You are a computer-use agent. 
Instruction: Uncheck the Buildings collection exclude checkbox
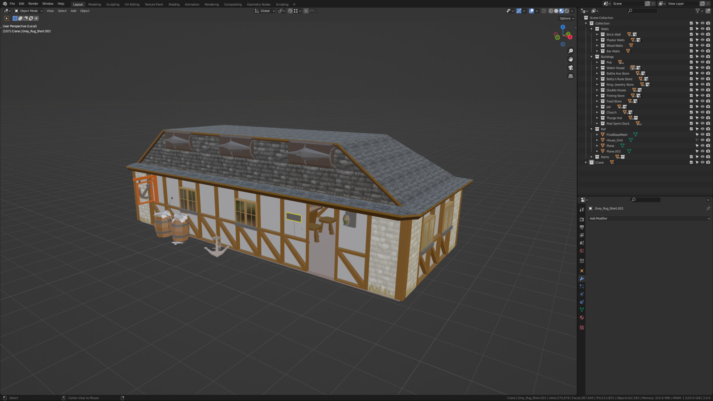(692, 57)
